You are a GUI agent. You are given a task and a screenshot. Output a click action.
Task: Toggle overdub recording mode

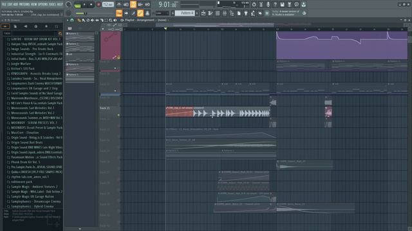(x=140, y=4)
